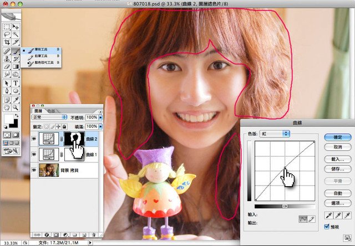Click 確定 in Curves dialog
Screen dimensions: 355x246
pos(338,137)
